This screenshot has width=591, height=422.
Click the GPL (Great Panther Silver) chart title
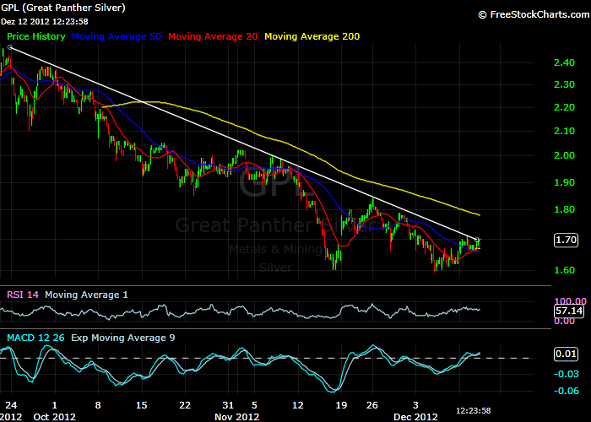(x=63, y=8)
